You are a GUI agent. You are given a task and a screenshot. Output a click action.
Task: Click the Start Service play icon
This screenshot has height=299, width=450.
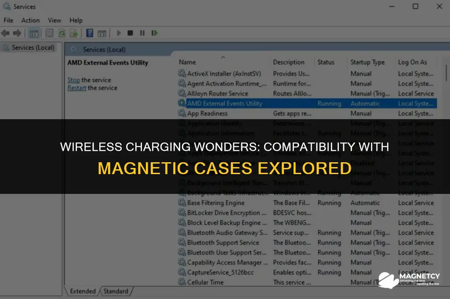tap(119, 33)
